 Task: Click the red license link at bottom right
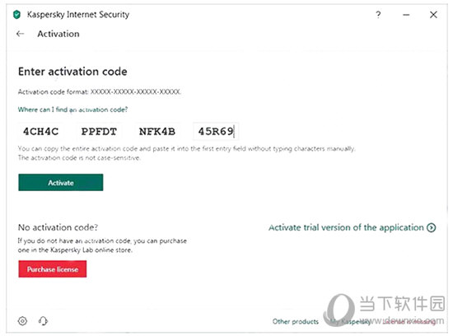pyautogui.click(x=409, y=321)
